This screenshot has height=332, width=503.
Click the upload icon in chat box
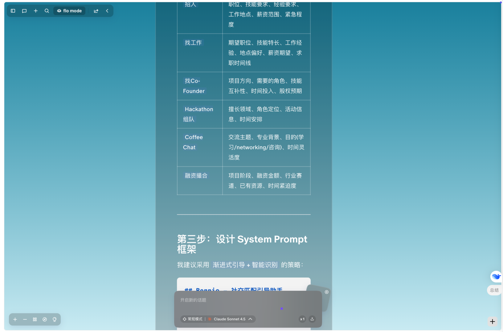click(x=312, y=319)
